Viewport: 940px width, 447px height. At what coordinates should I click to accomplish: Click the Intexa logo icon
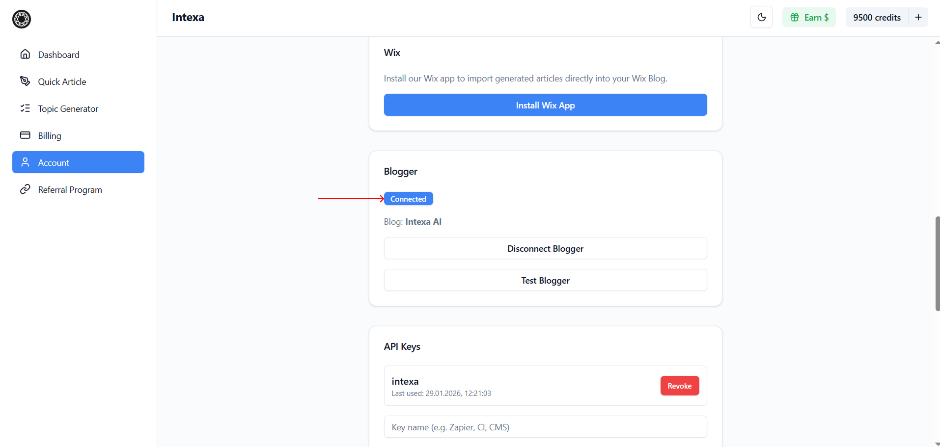pyautogui.click(x=22, y=19)
